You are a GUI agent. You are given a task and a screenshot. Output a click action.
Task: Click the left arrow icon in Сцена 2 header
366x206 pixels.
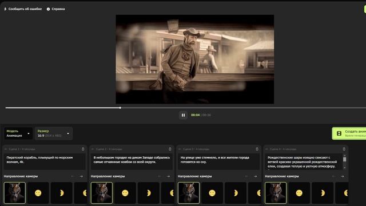pyautogui.click(x=93, y=149)
